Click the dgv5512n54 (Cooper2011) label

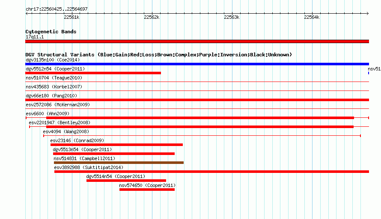[x=55, y=69]
